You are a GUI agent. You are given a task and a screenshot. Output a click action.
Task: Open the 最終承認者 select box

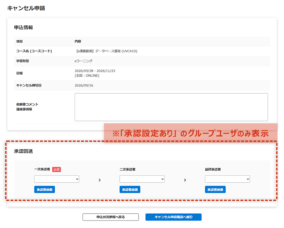[228, 179]
